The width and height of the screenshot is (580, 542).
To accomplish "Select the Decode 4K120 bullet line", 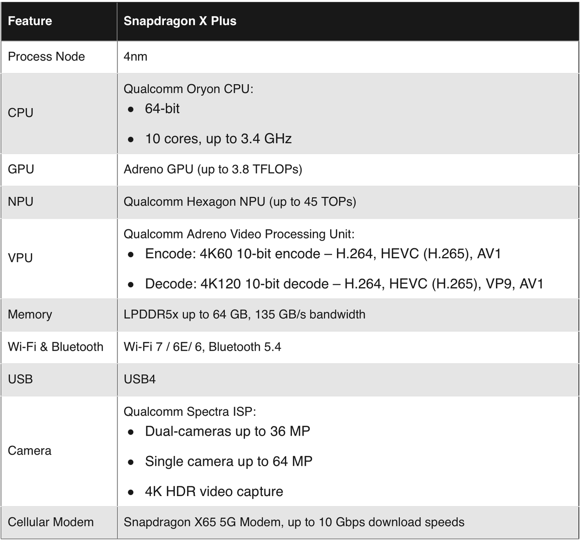I will coord(344,284).
